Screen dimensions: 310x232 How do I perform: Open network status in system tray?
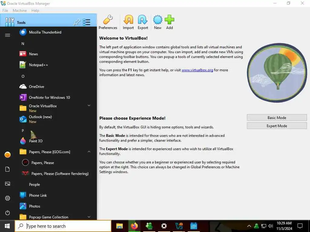(x=264, y=226)
